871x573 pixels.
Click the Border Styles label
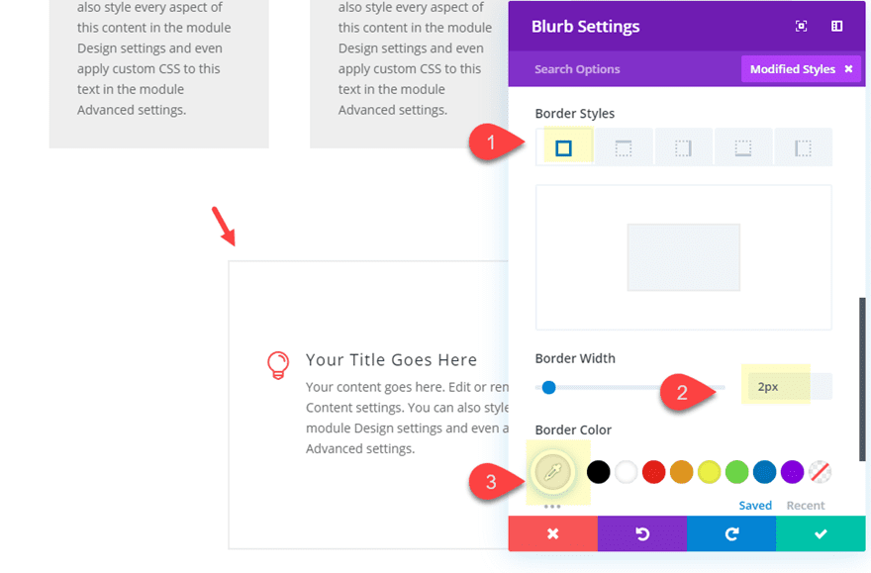tap(575, 113)
